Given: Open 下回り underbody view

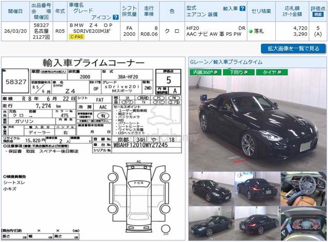Looking at the screenshot, I should tap(239, 72).
